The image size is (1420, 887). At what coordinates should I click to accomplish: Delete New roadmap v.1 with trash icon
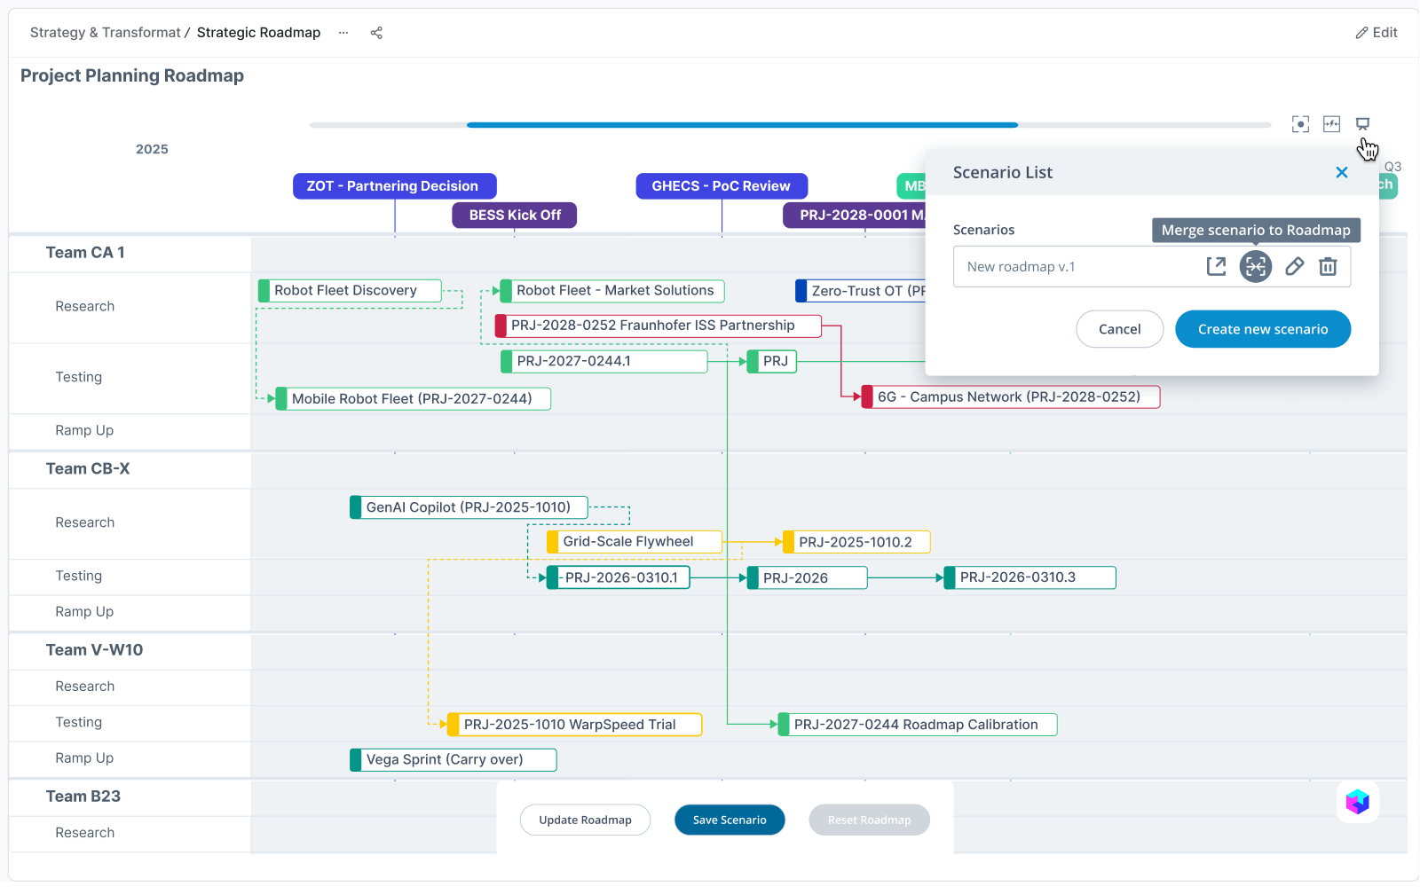point(1328,266)
